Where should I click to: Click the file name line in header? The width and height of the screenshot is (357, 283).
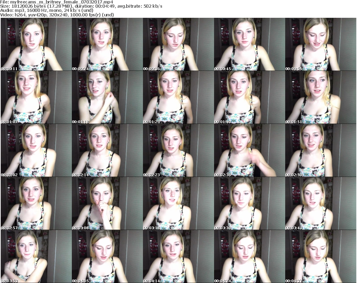[x=57, y=2]
